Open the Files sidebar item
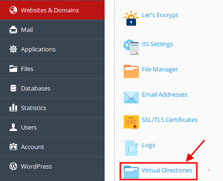The height and width of the screenshot is (181, 223). (x=52, y=69)
